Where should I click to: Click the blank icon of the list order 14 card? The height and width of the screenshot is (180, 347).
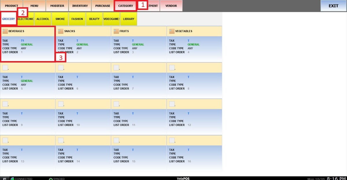tap(61, 140)
